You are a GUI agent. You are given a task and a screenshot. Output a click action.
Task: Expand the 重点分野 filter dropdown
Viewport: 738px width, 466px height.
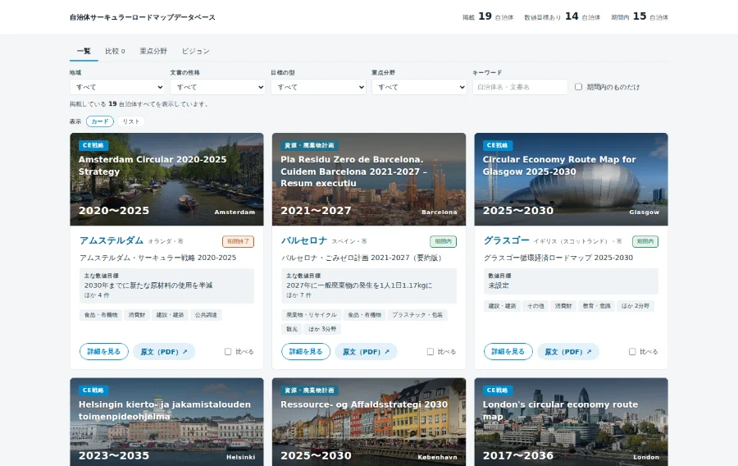419,87
